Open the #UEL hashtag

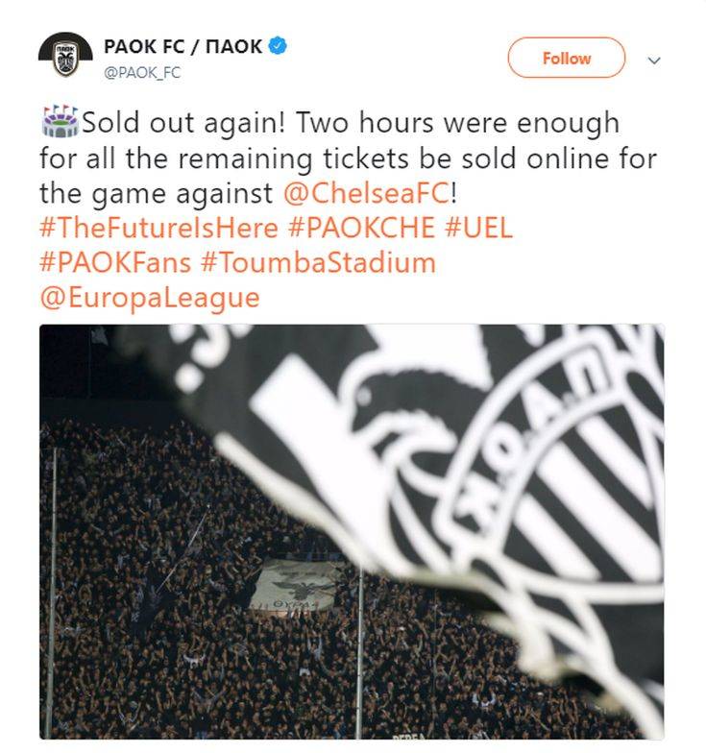click(476, 228)
